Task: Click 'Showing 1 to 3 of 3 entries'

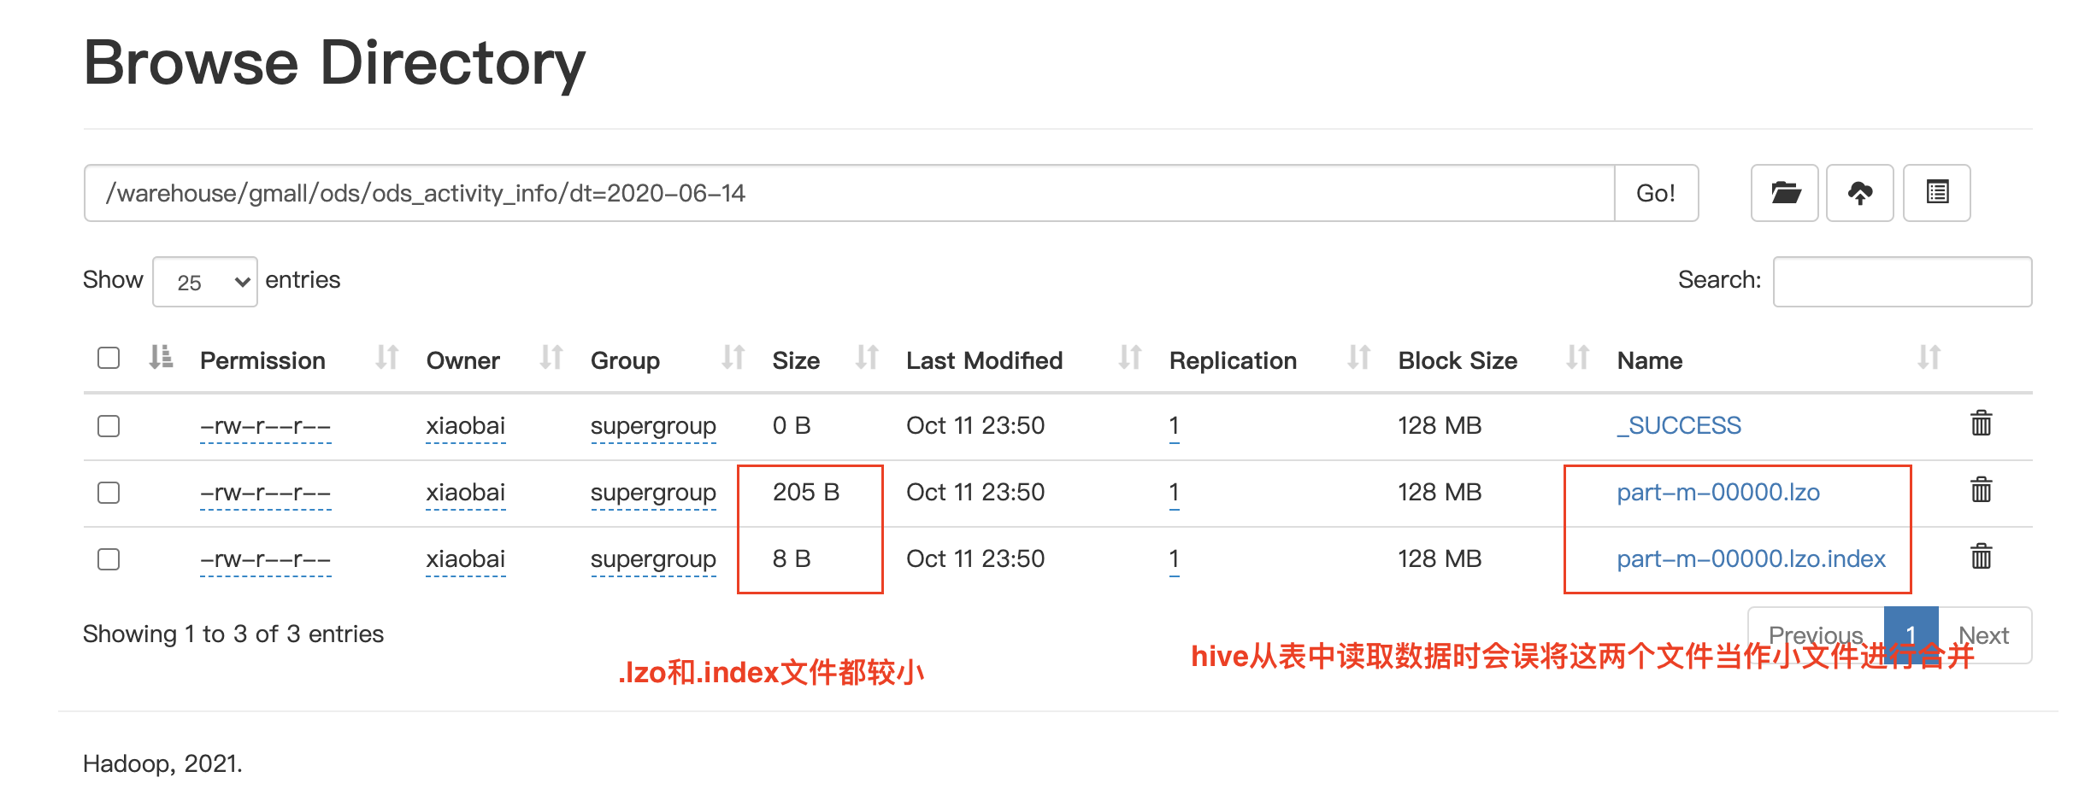Action: click(233, 634)
